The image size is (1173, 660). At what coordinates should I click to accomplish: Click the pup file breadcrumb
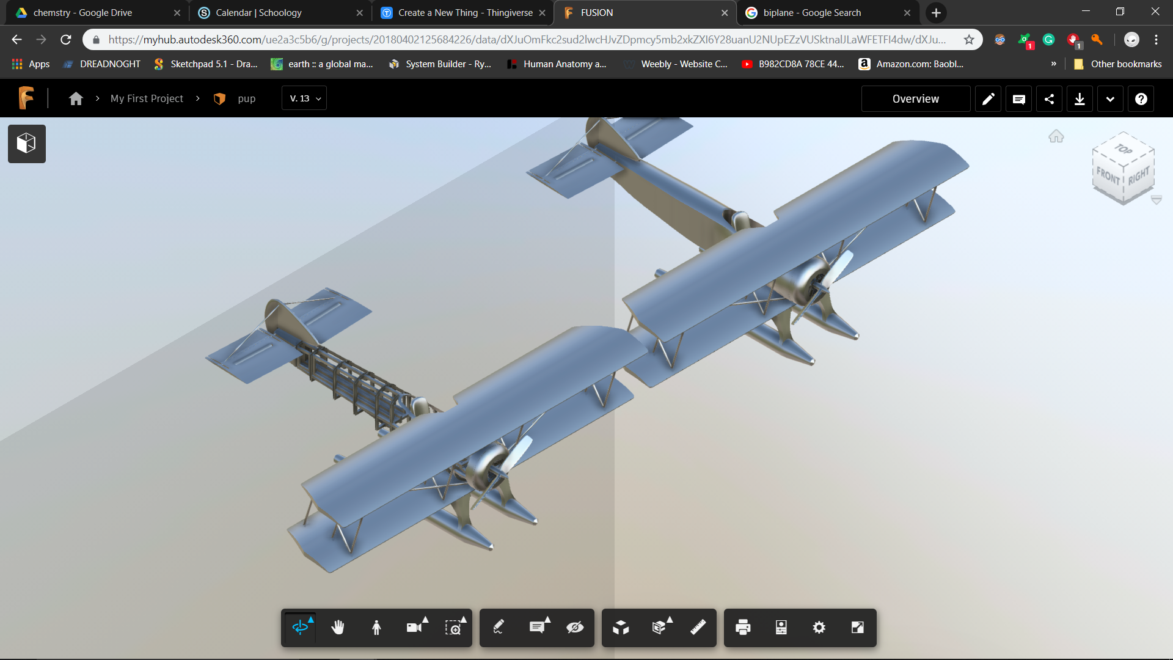pos(246,98)
